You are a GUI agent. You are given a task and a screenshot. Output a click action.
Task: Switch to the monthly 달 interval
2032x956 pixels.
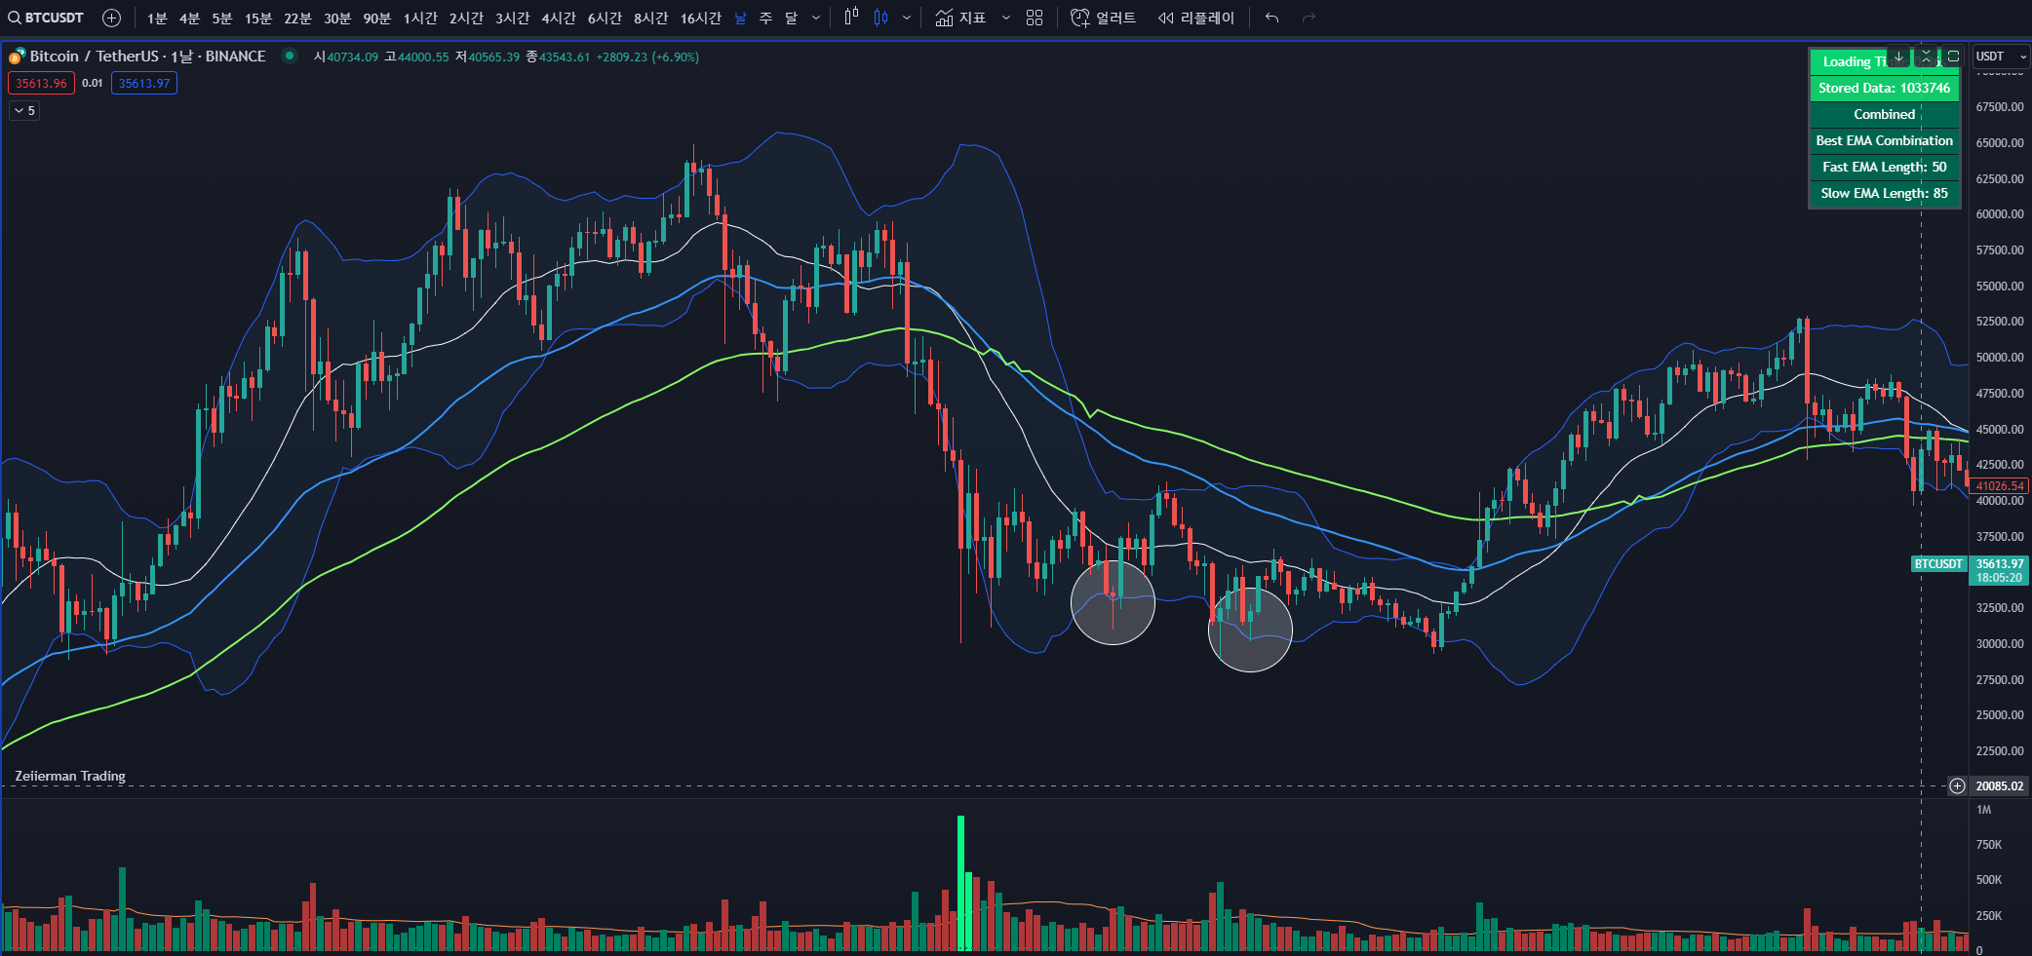791,18
